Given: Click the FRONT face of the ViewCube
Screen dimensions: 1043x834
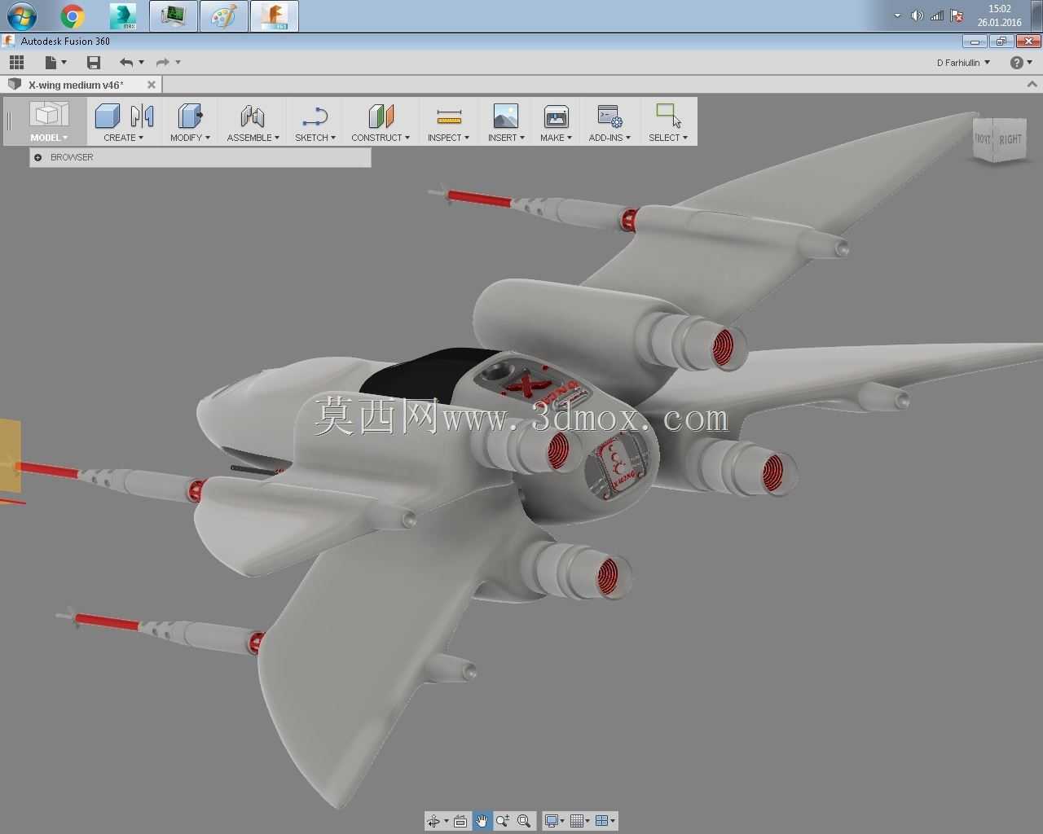Looking at the screenshot, I should (984, 139).
